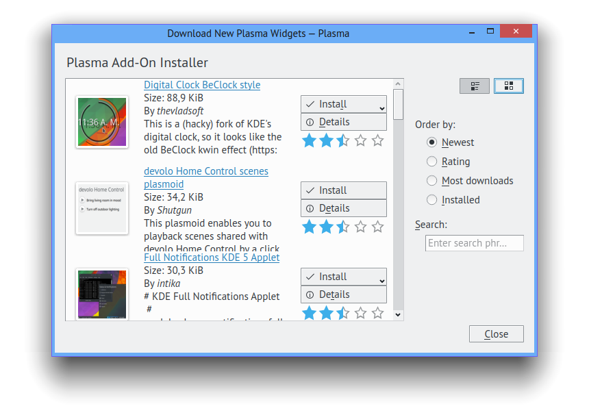The height and width of the screenshot is (415, 589).
Task: Click first rating star of devolo Home Control
Action: pos(309,227)
